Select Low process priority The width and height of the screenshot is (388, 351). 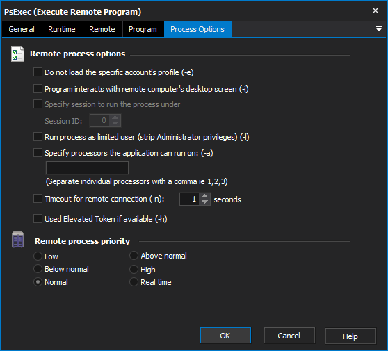coord(38,256)
